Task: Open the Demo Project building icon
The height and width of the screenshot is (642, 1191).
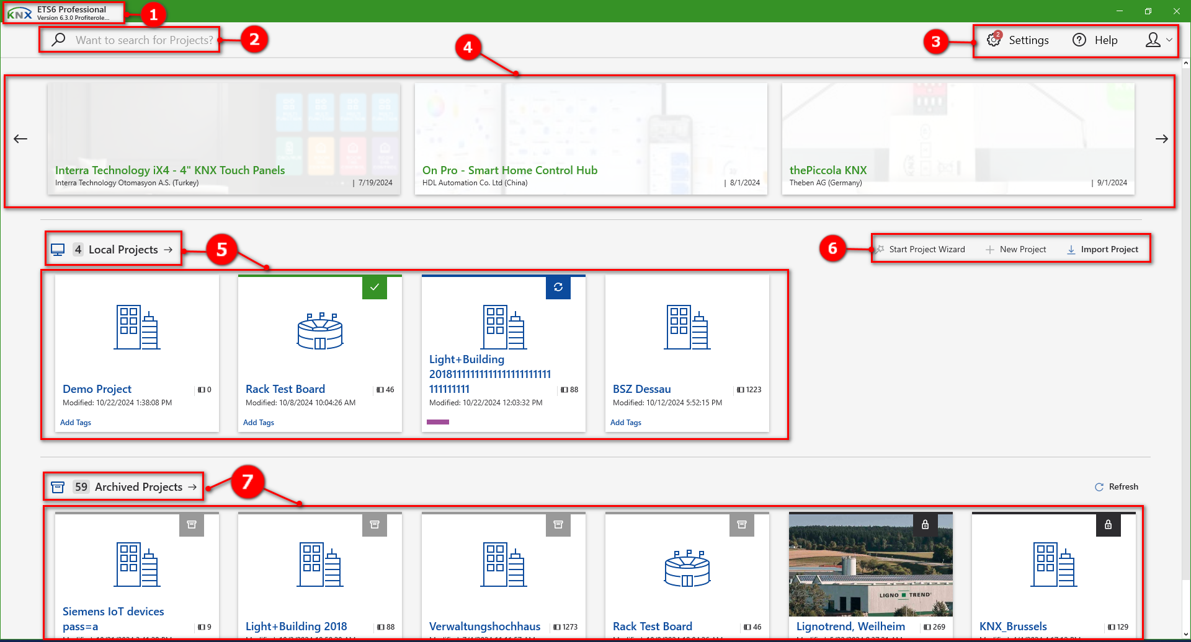Action: [x=137, y=327]
